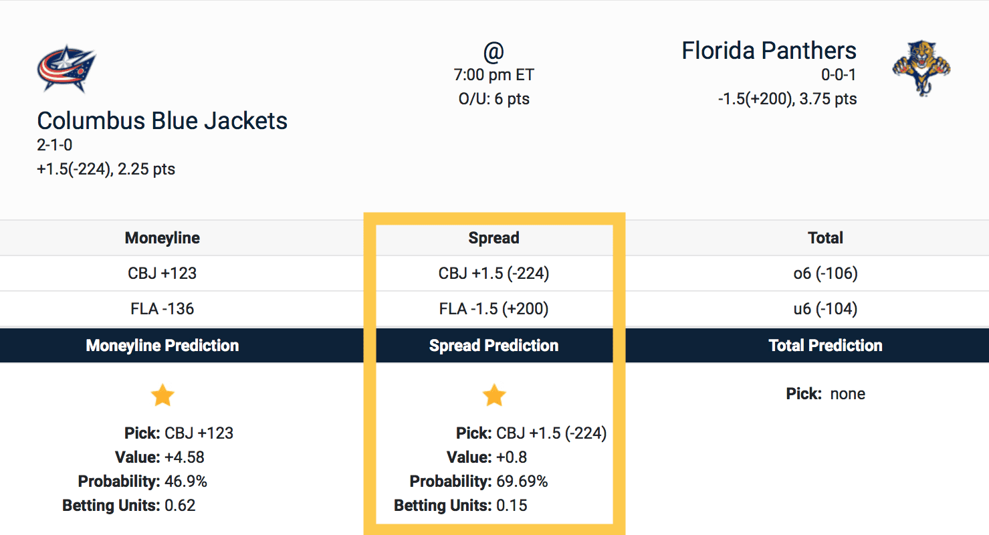
Task: Open the Florida Panthers team name
Action: [768, 51]
